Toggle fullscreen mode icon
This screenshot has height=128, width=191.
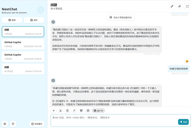click(x=187, y=6)
